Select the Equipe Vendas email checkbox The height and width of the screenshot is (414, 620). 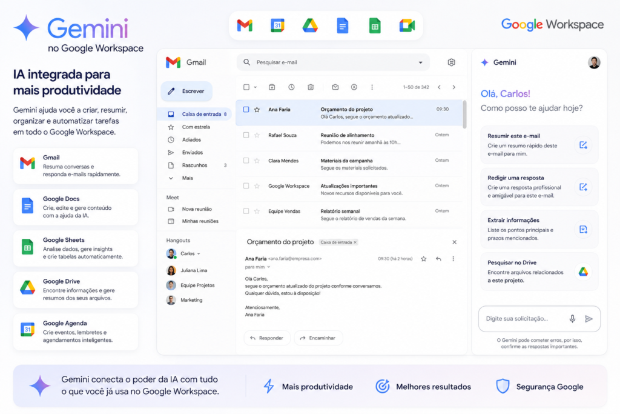tap(246, 211)
